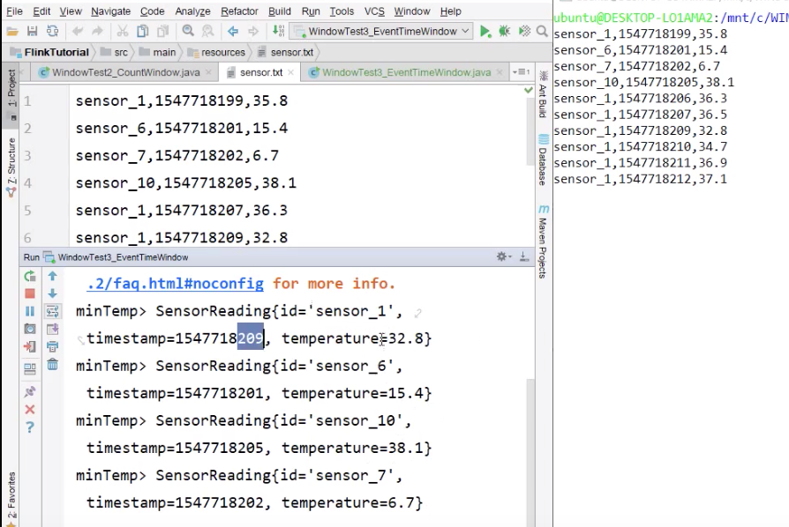Open the VCS menu
This screenshot has height=527, width=789.
pyautogui.click(x=374, y=11)
